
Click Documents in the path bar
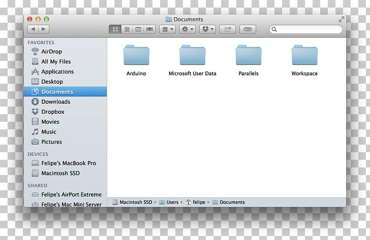[228, 202]
